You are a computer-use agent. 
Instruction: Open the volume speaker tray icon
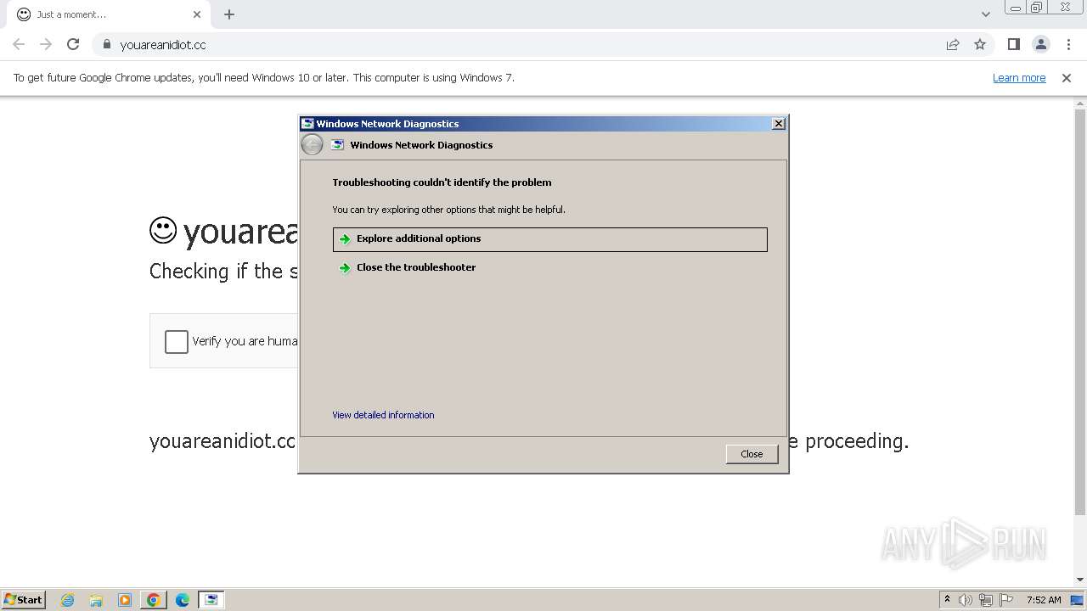[966, 600]
